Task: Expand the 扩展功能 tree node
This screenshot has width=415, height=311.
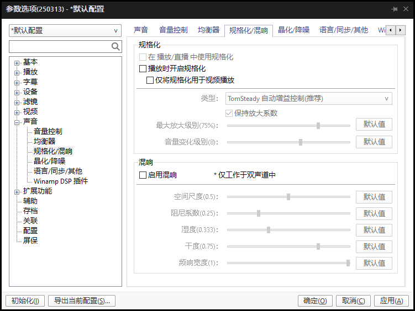Action: point(17,192)
